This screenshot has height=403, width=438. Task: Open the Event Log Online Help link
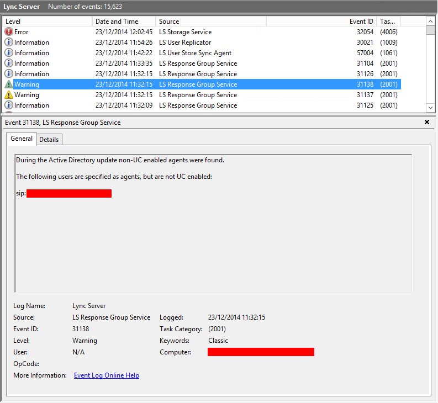pyautogui.click(x=107, y=375)
